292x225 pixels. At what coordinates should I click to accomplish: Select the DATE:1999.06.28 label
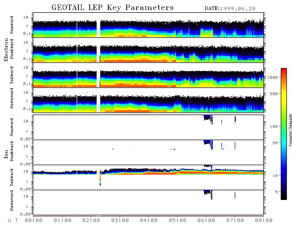tap(230, 9)
